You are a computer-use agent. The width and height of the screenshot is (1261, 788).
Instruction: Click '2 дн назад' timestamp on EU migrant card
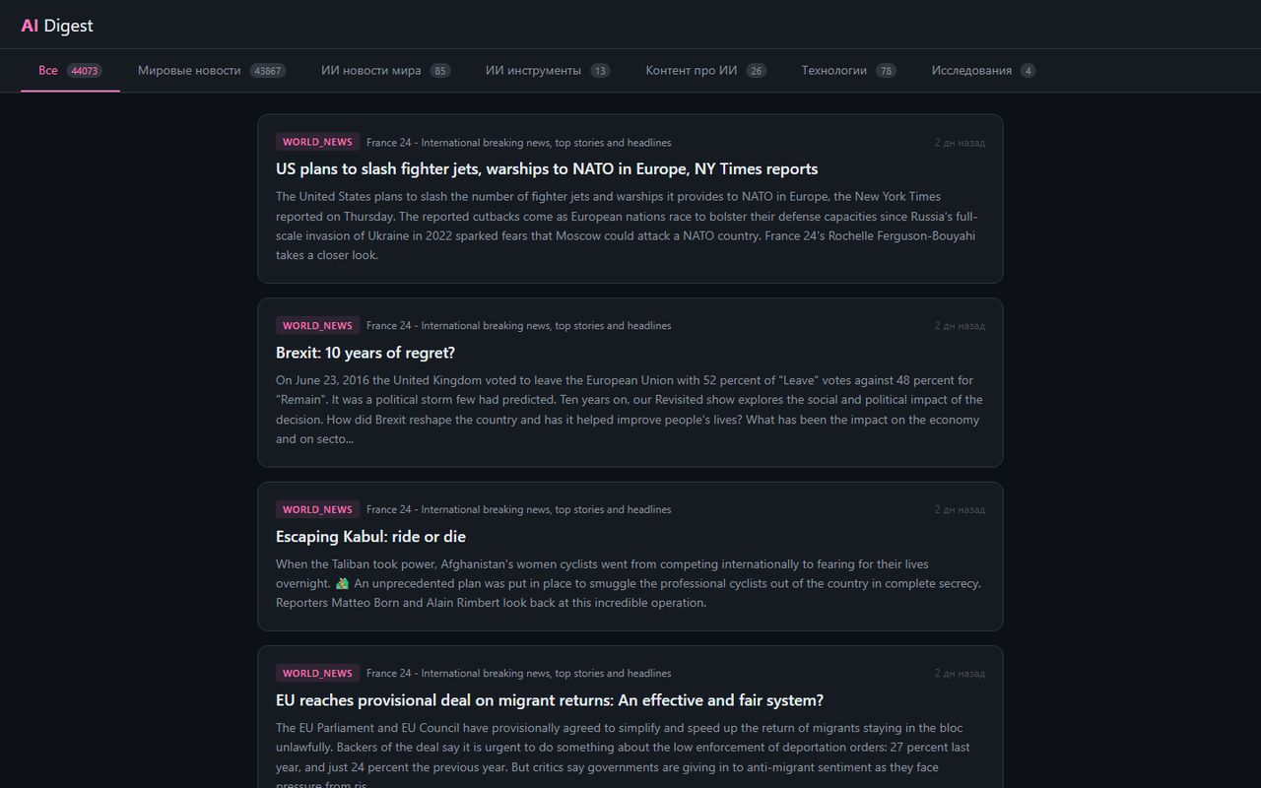click(x=960, y=674)
